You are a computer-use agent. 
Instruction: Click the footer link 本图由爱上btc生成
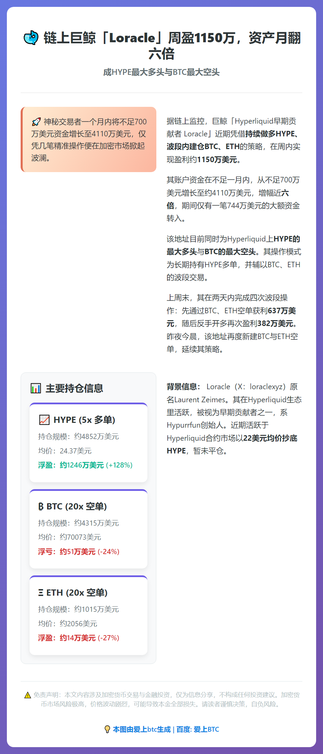point(142,729)
